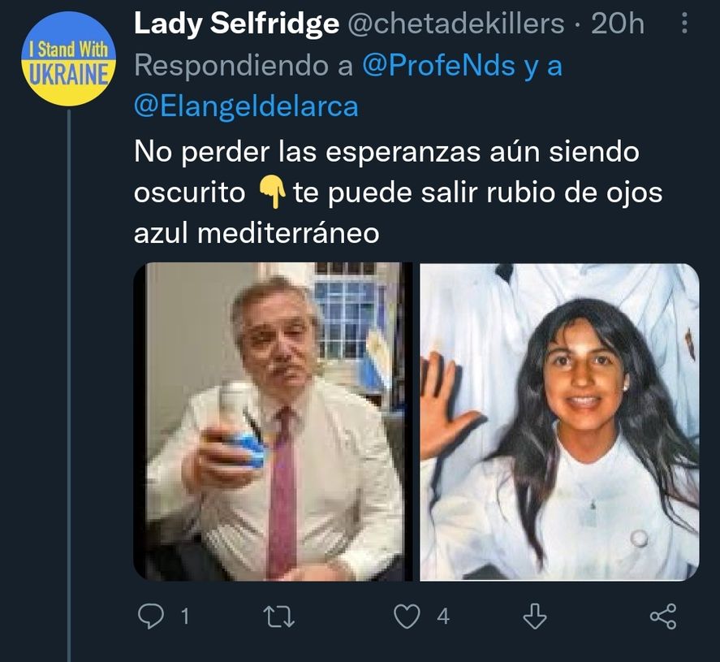The height and width of the screenshot is (662, 720).
Task: Open right photo of waving girl in white
Action: 559,422
